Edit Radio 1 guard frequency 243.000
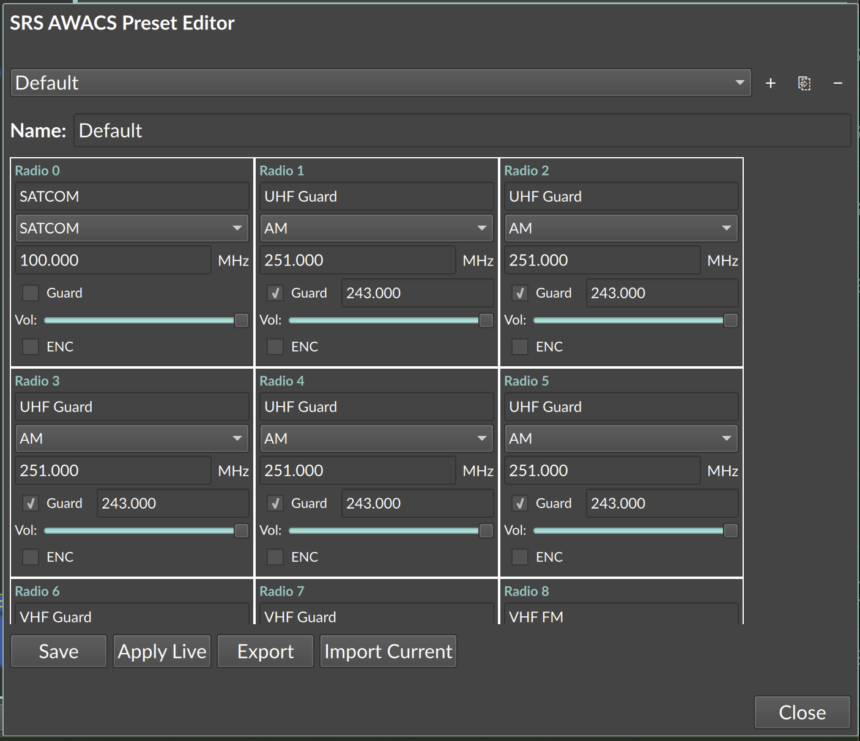The height and width of the screenshot is (741, 860). pyautogui.click(x=417, y=293)
